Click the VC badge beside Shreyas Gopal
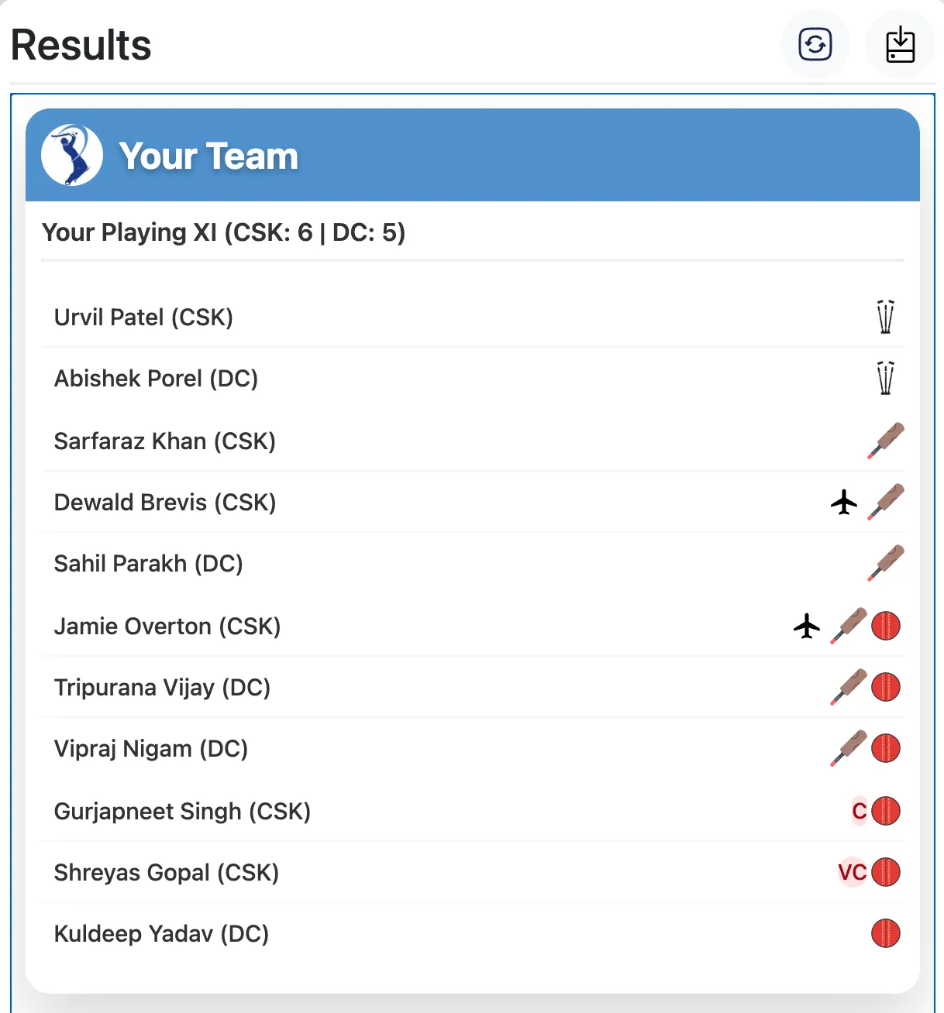Viewport: 944px width, 1013px height. coord(852,872)
